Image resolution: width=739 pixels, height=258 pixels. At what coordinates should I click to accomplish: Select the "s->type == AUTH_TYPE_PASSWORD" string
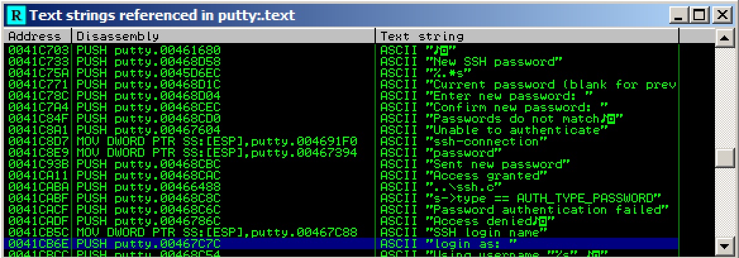(544, 198)
